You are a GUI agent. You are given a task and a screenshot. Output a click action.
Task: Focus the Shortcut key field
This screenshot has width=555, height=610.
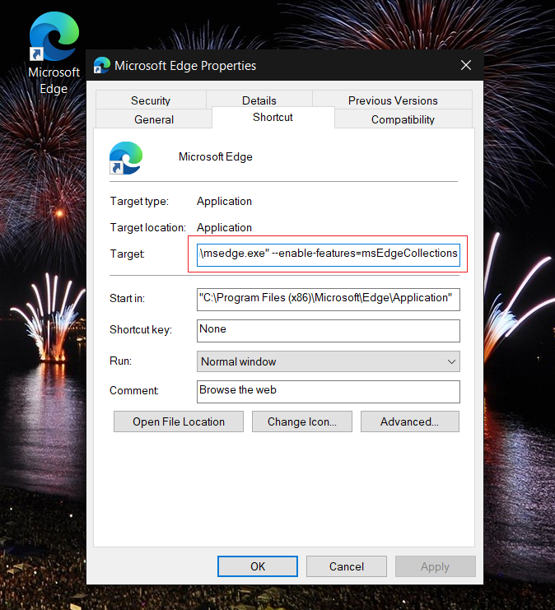coord(329,329)
